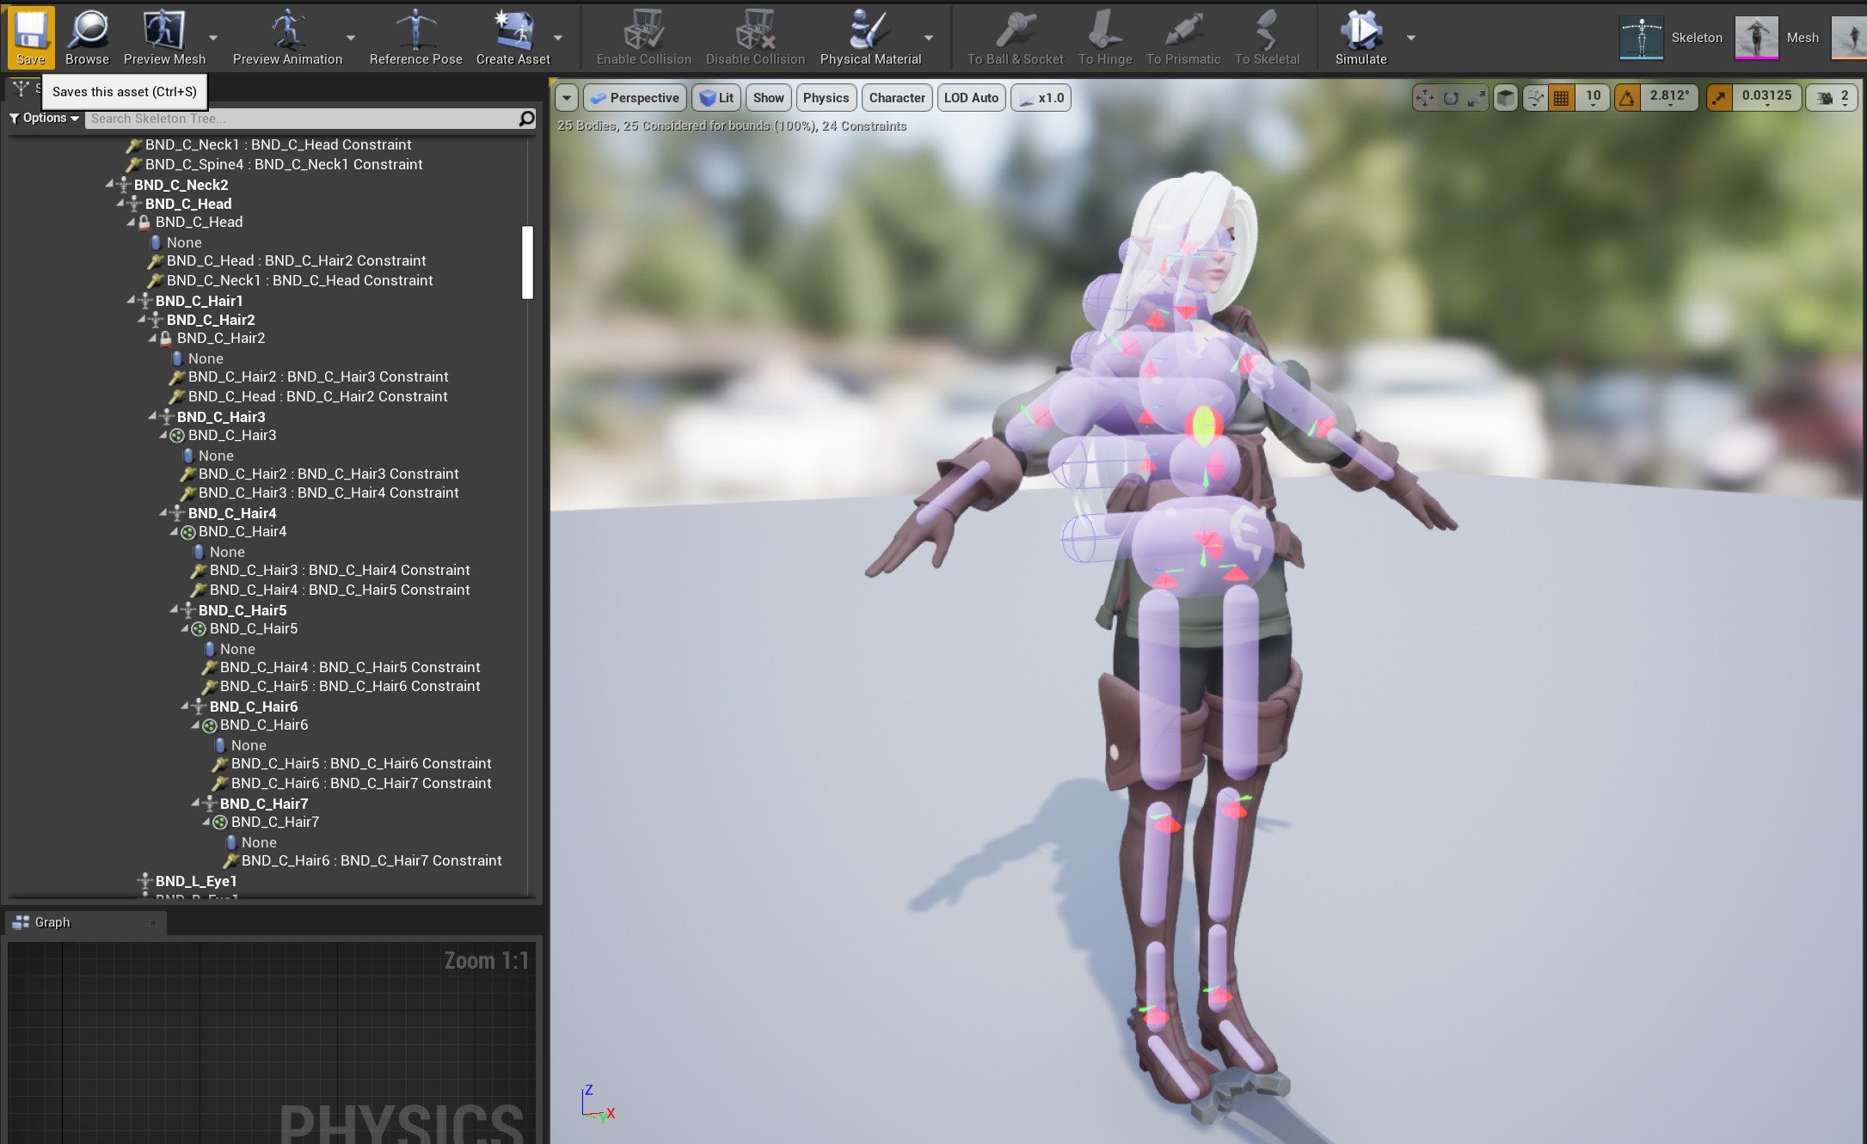Viewport: 1867px width, 1144px height.
Task: Open the camera speed control
Action: (1830, 97)
